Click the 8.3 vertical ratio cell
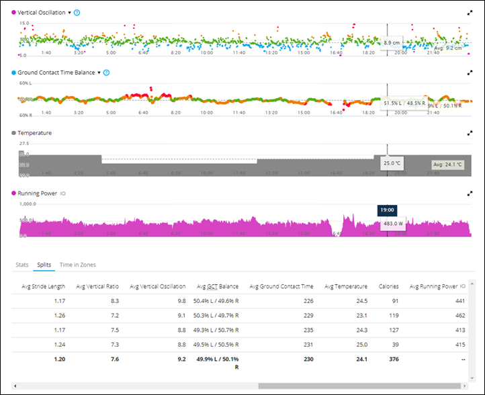This screenshot has width=485, height=395. (x=115, y=301)
